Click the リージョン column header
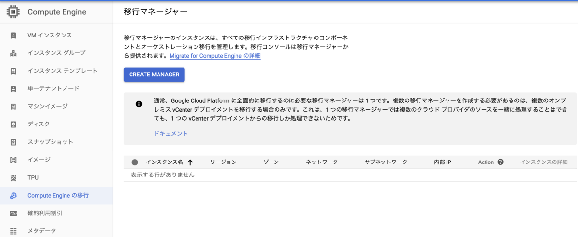Viewport: 578px width, 237px height. [223, 162]
